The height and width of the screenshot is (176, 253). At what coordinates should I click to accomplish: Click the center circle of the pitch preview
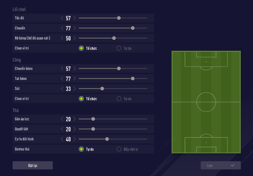tap(206, 102)
